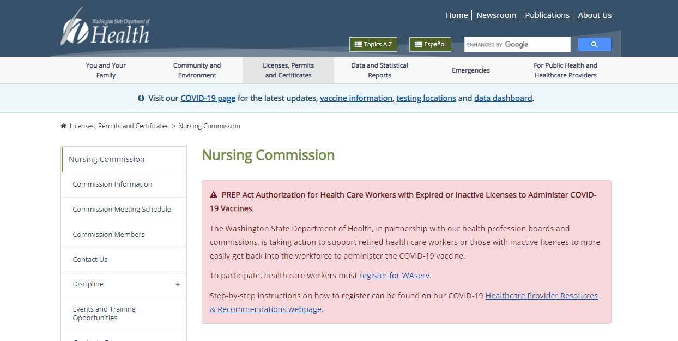Open Contact Us from the sidebar
678x341 pixels.
pos(90,259)
